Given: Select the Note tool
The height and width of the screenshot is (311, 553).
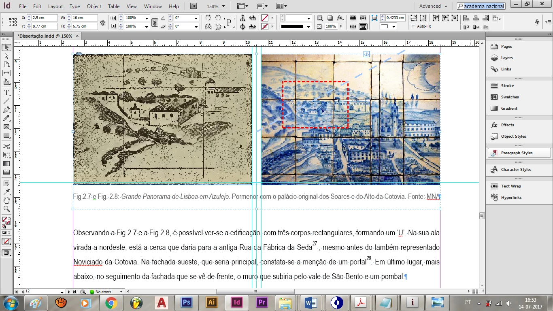Looking at the screenshot, I should coord(6,183).
